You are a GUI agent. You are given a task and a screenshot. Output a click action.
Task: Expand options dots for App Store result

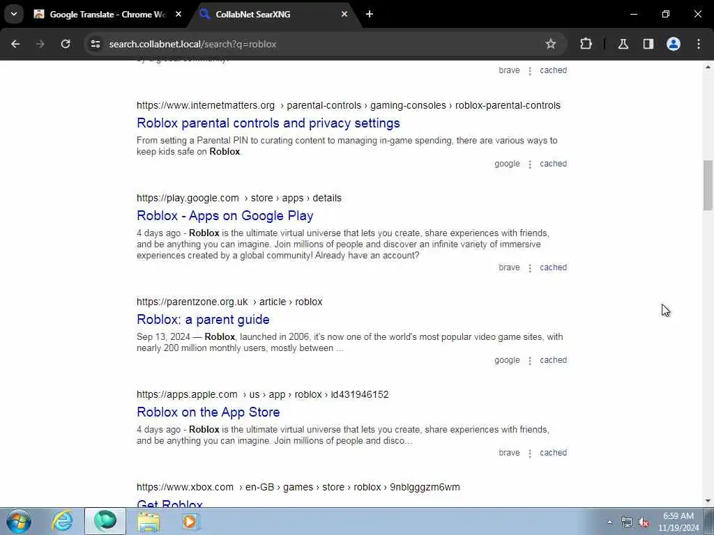530,453
